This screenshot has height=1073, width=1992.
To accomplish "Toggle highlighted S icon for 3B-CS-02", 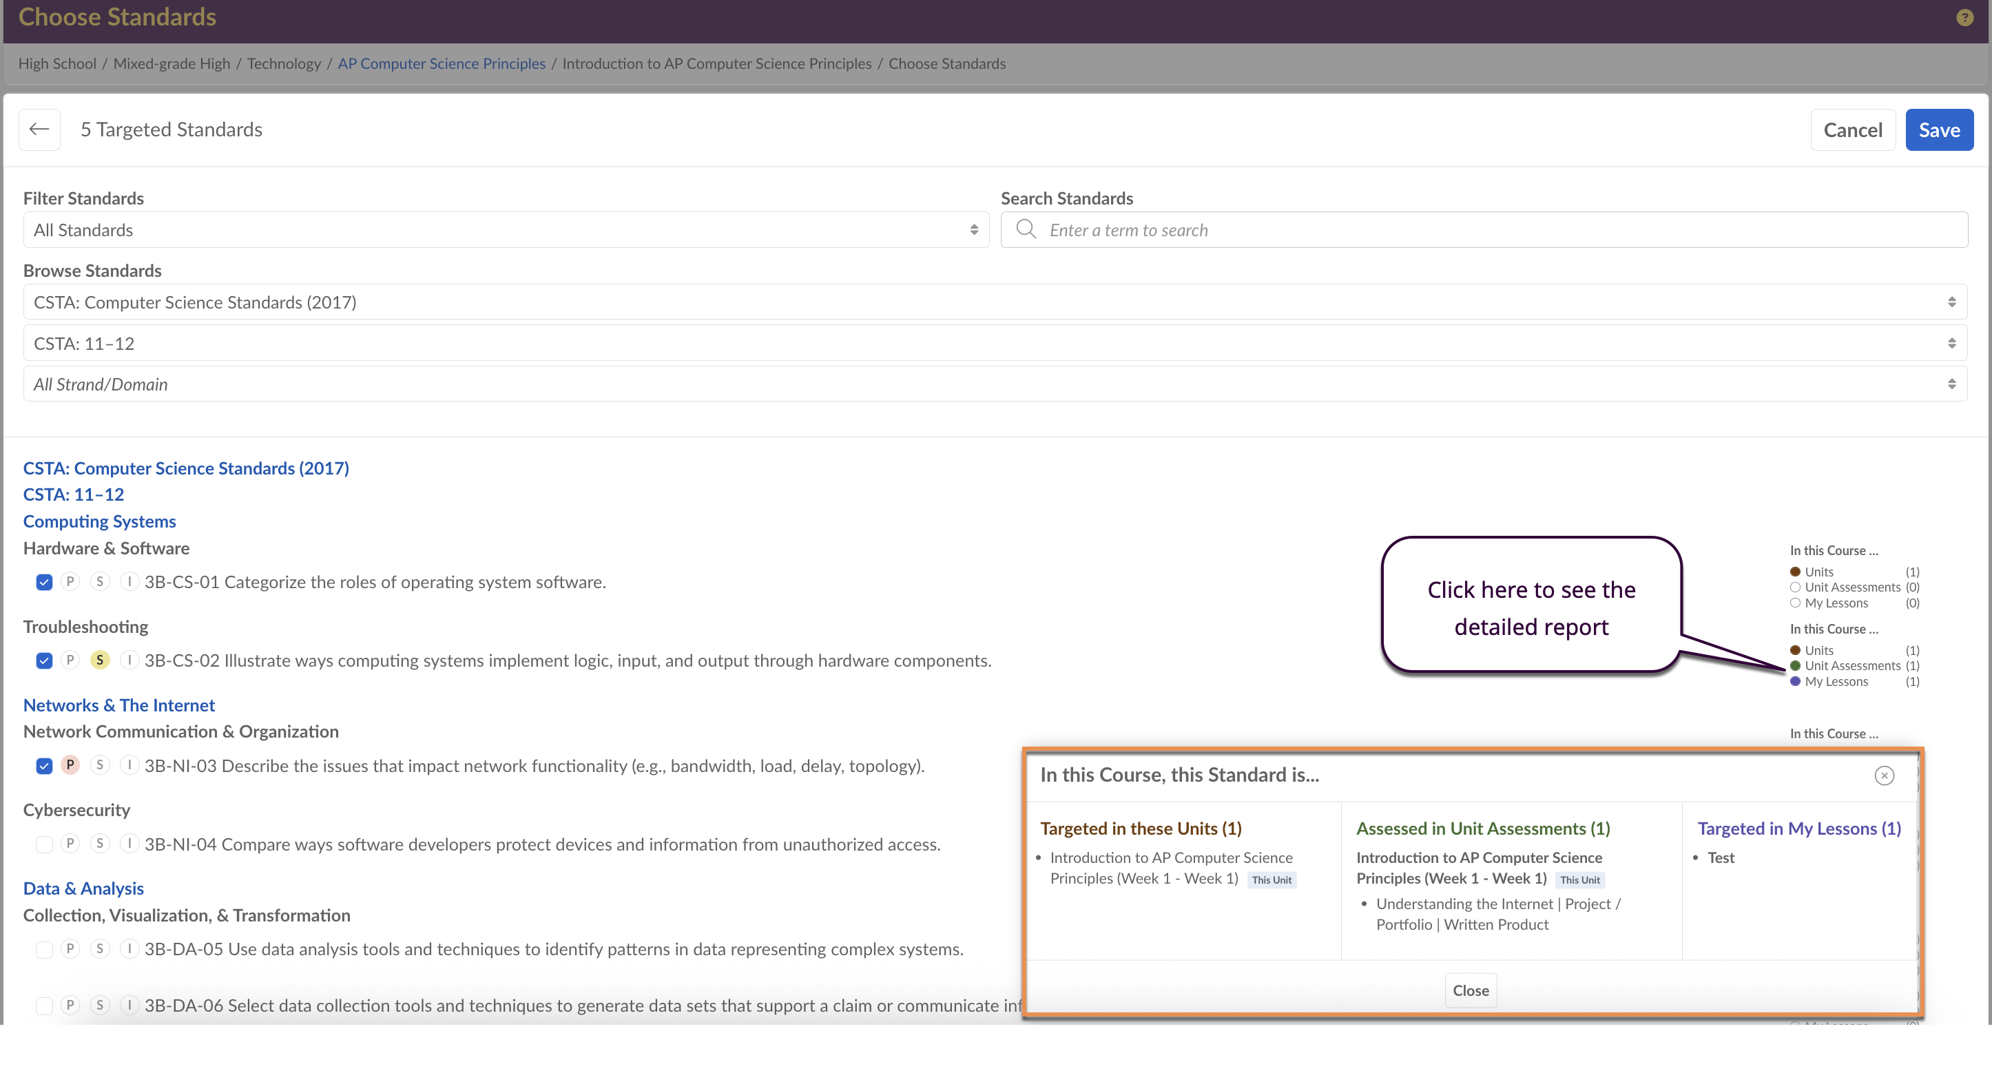I will [x=100, y=660].
